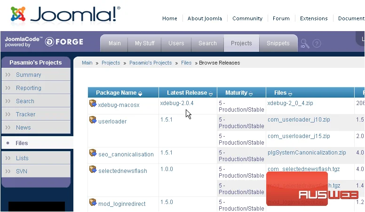The width and height of the screenshot is (365, 212).
Task: Open seo_canonicalisation release 1.5.1
Action: click(x=166, y=153)
